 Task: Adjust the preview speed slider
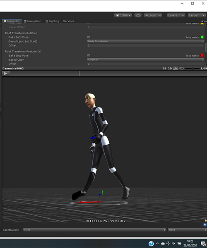pos(192,68)
